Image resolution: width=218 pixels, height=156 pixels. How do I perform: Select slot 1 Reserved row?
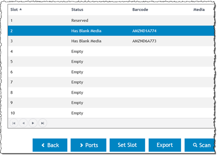pos(109,21)
